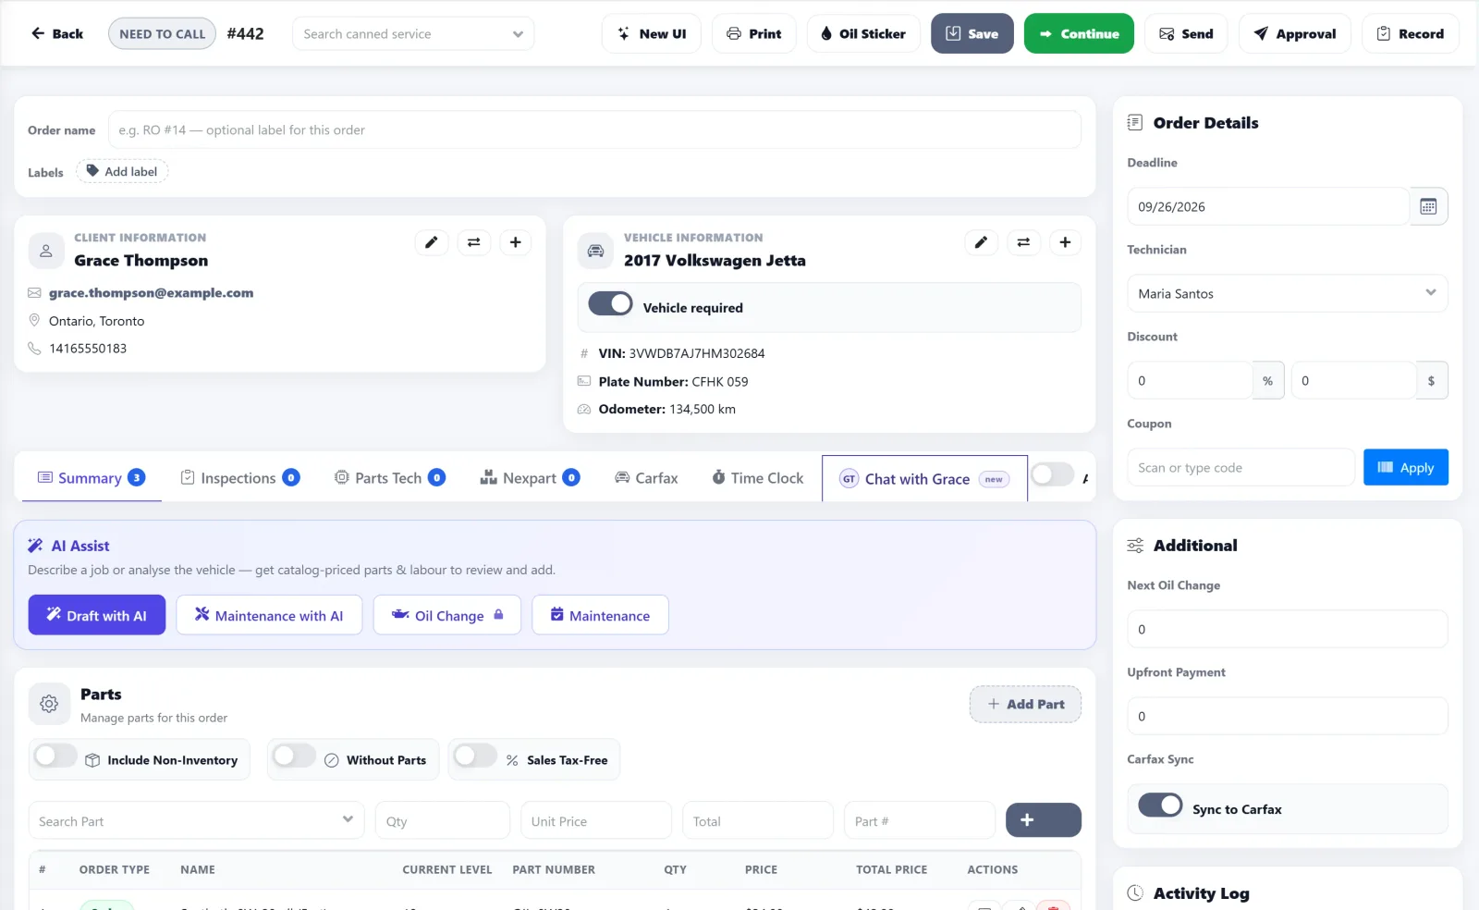The width and height of the screenshot is (1479, 910).
Task: Save the order
Action: click(972, 33)
